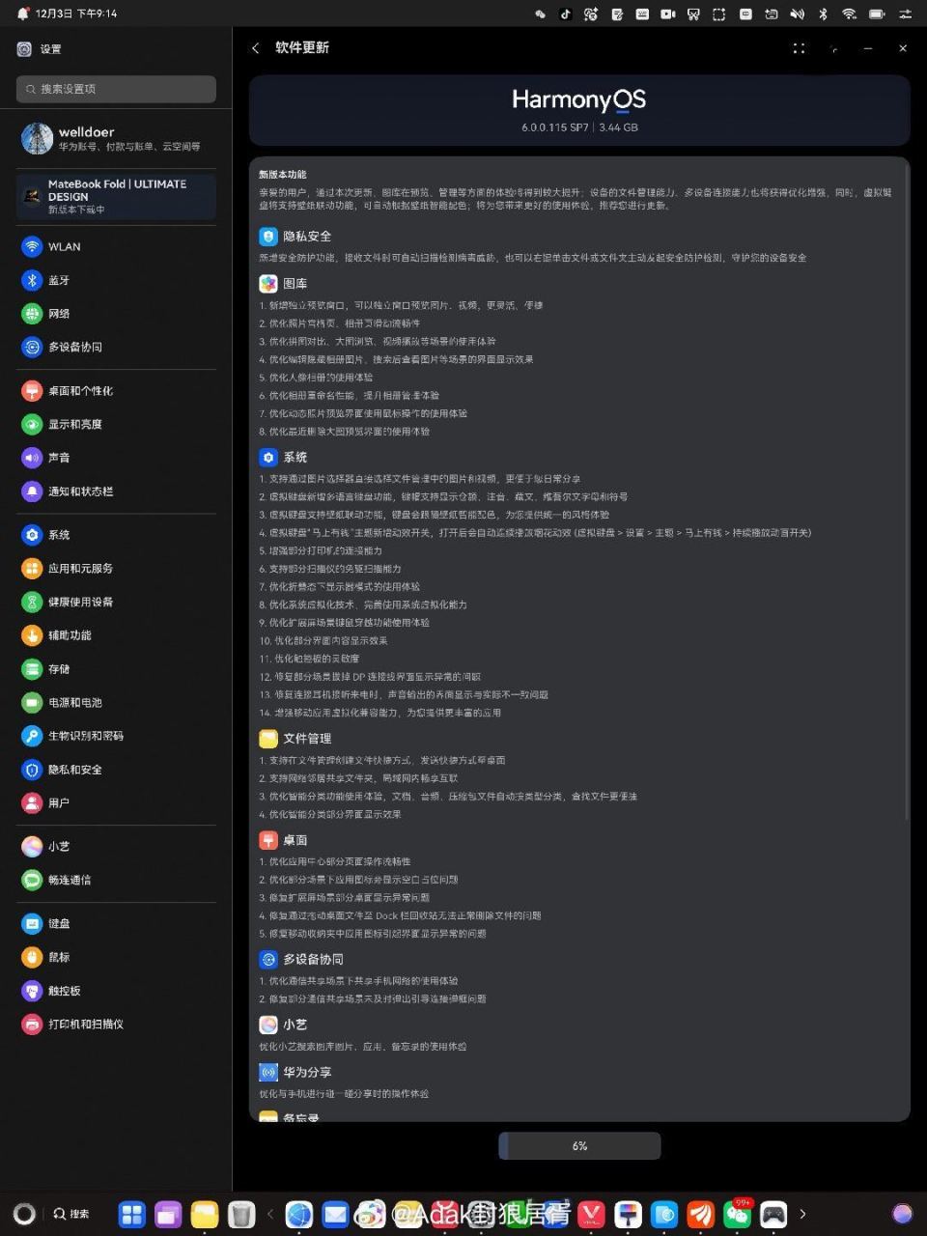Click the 搜索 search button in dock
This screenshot has height=1236, width=927.
71,1214
